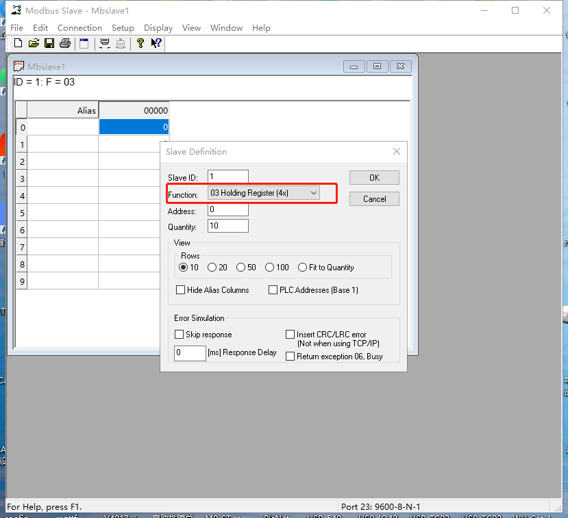Open the Connection menu
568x518 pixels.
79,28
